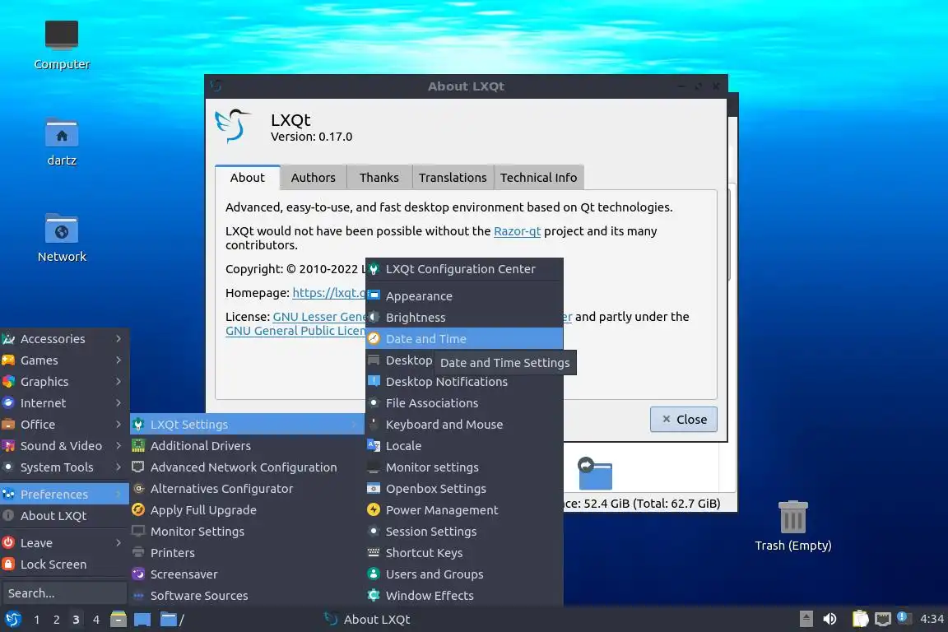Click the Window Effects icon

coord(374,595)
